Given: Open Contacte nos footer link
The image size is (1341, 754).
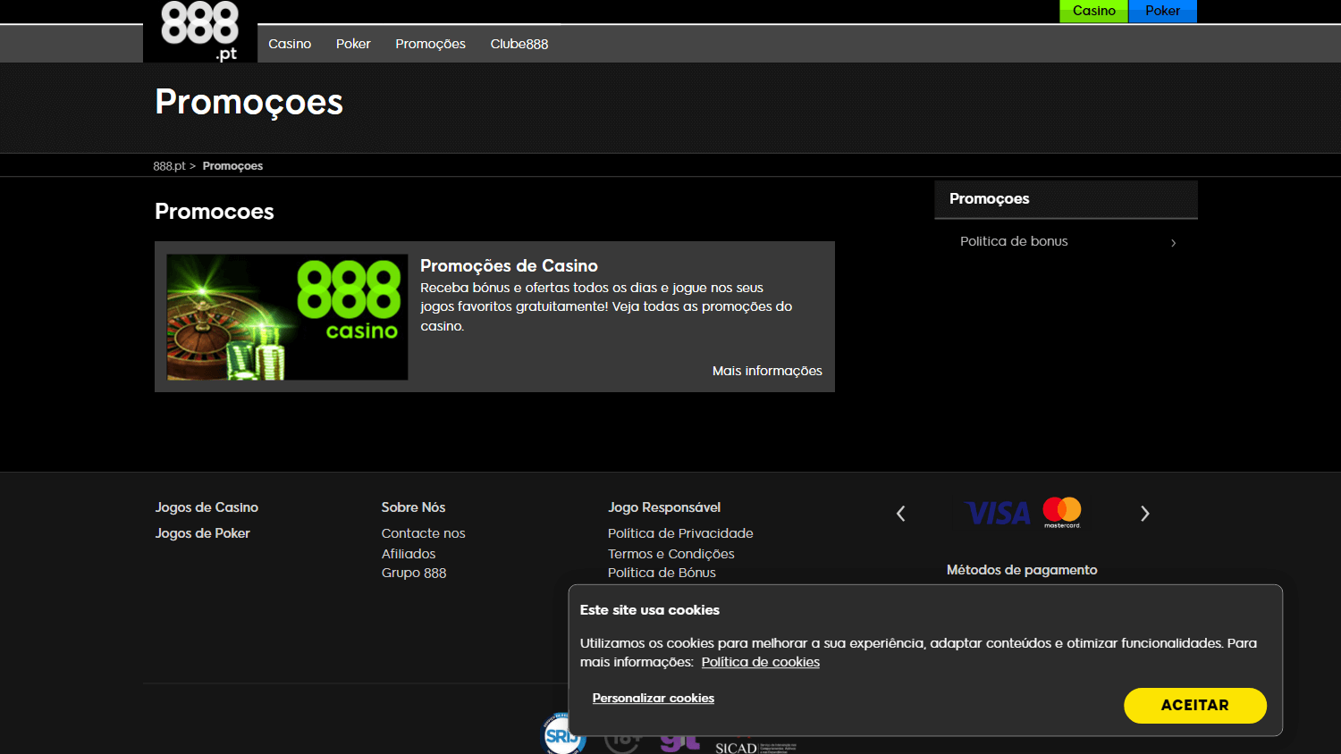Looking at the screenshot, I should [x=424, y=533].
